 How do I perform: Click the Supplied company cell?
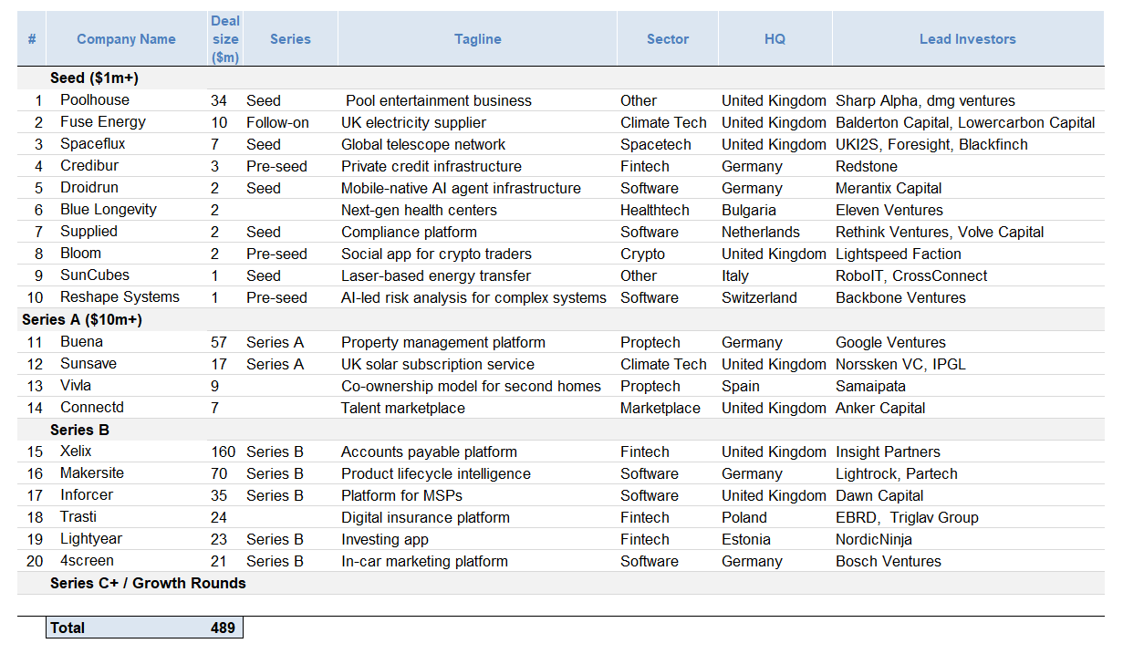point(88,232)
